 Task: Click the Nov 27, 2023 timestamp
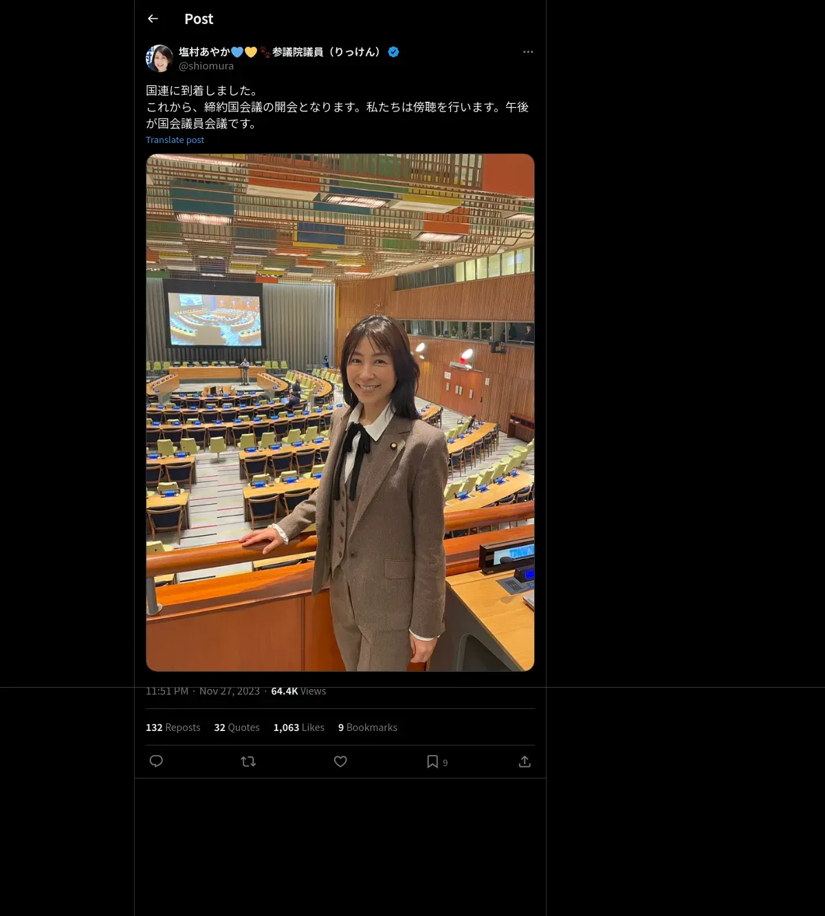[x=230, y=691]
